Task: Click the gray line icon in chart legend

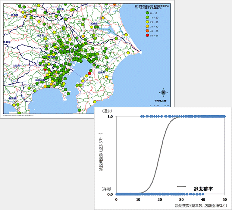Action: click(181, 186)
